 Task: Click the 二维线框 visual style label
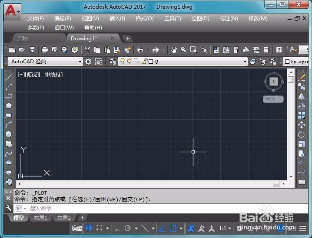[51, 75]
